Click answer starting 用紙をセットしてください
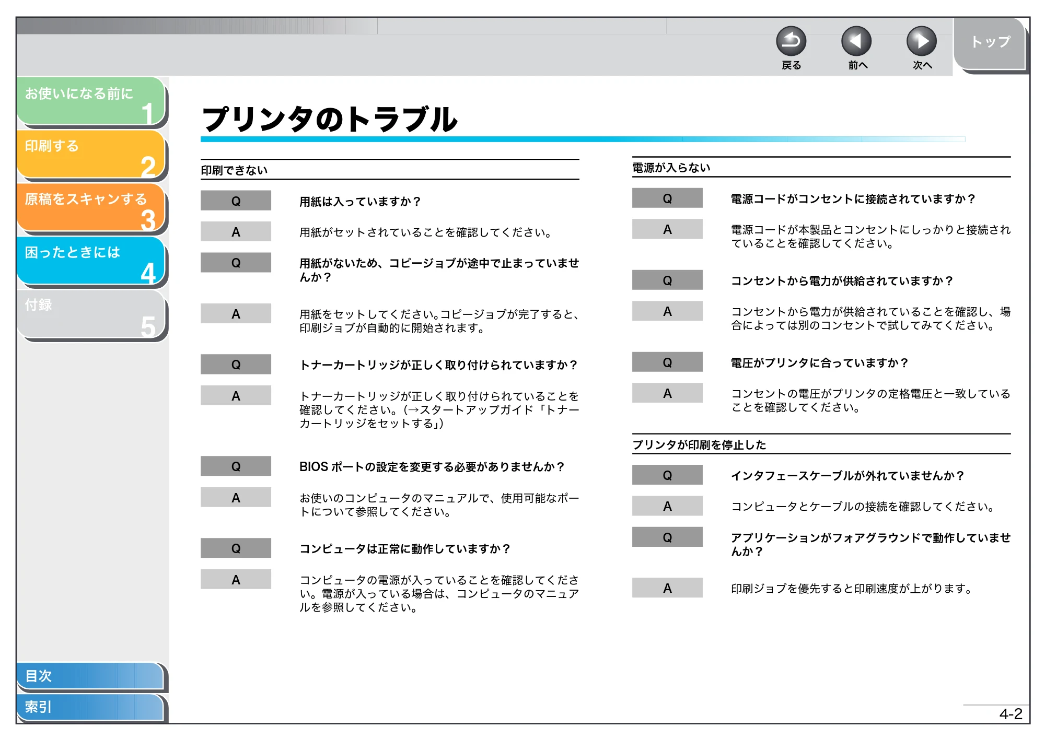 point(439,321)
